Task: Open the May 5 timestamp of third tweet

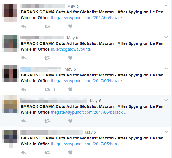Action: click(70, 69)
